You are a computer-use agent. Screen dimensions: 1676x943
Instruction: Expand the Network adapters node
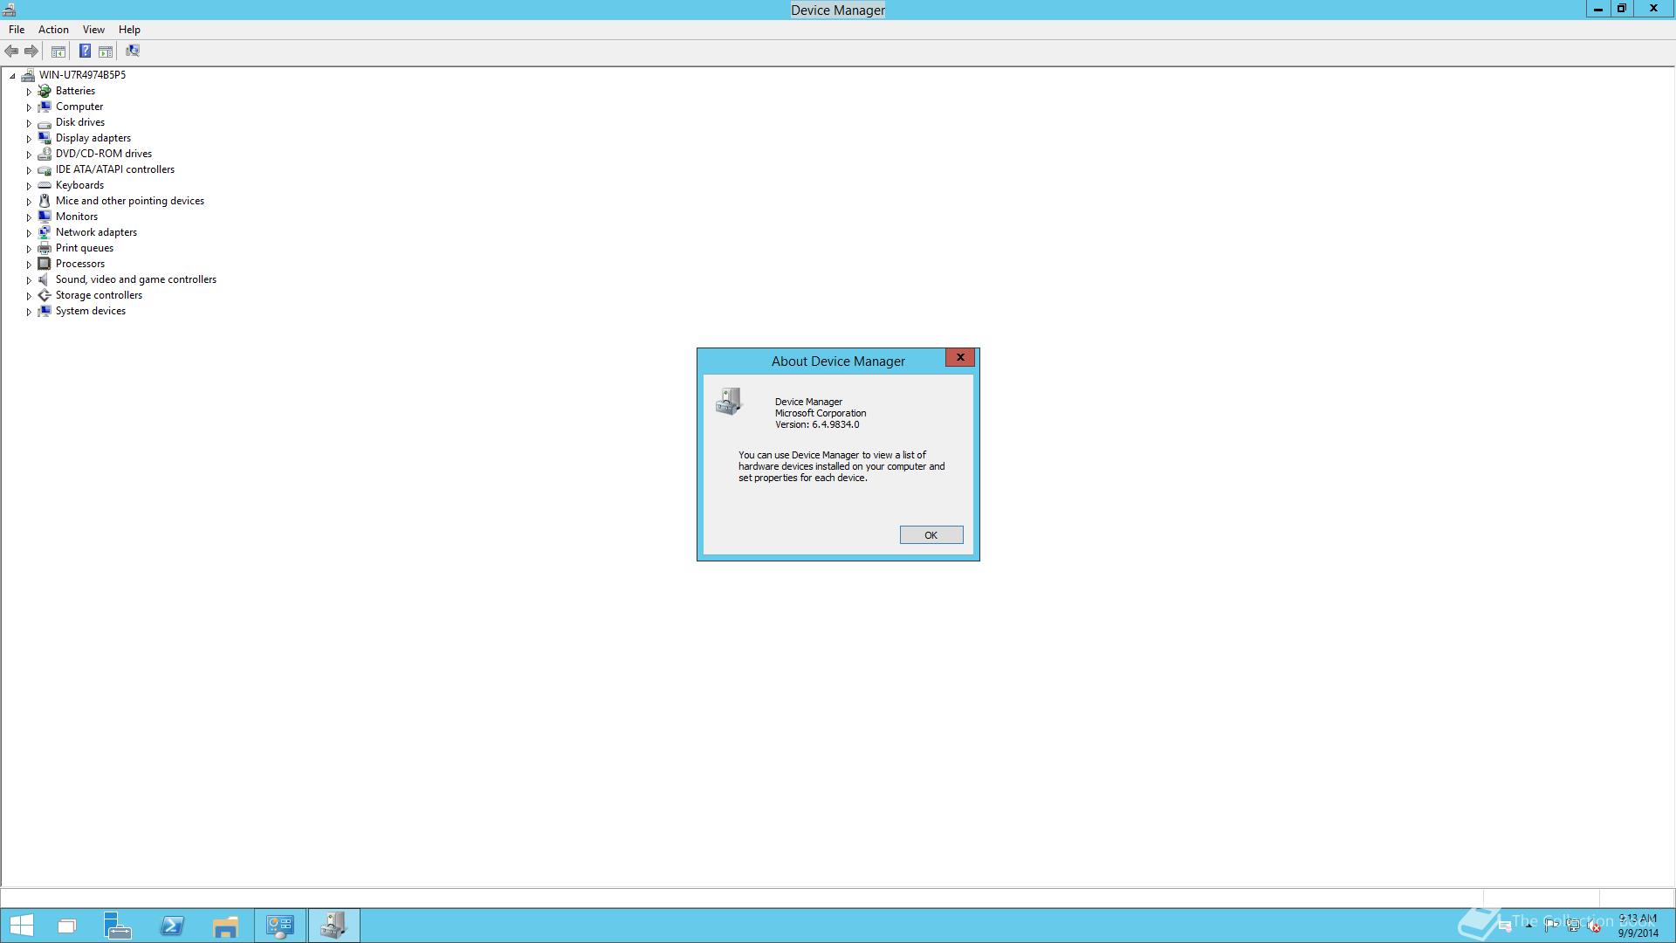tap(29, 233)
